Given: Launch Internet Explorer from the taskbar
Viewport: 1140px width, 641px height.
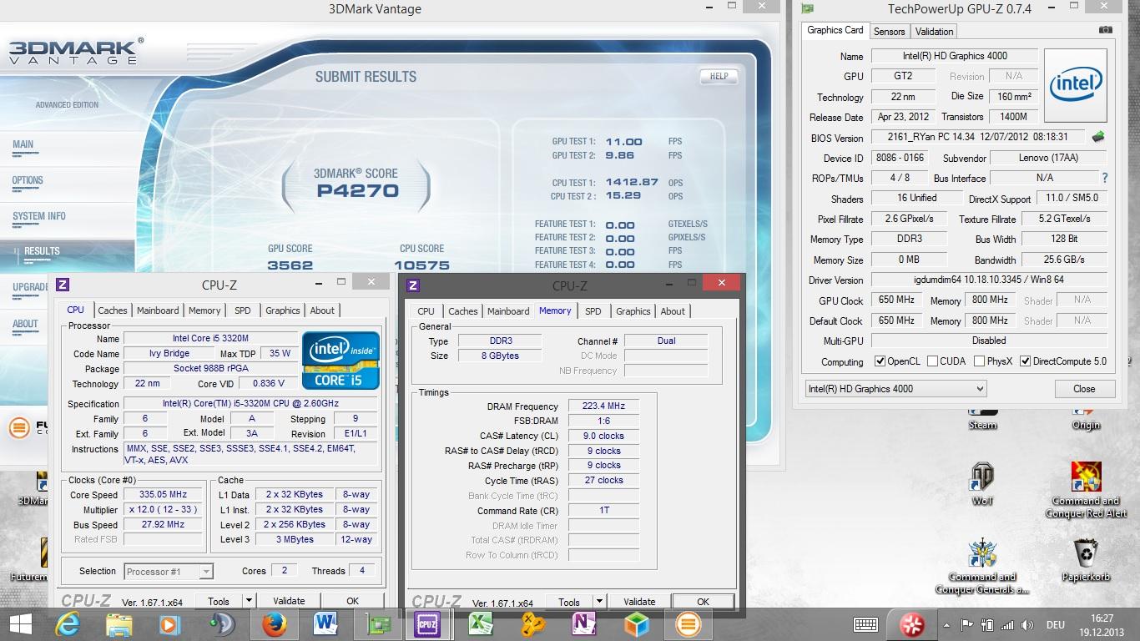Looking at the screenshot, I should click(x=68, y=624).
